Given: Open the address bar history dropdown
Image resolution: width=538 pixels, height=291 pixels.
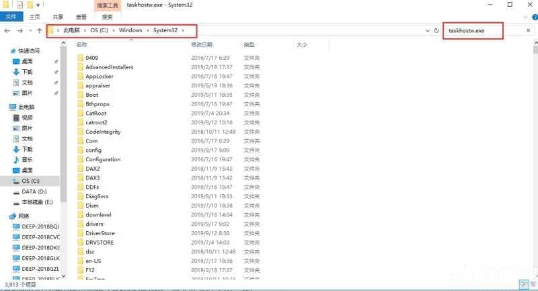Looking at the screenshot, I should click(x=428, y=30).
